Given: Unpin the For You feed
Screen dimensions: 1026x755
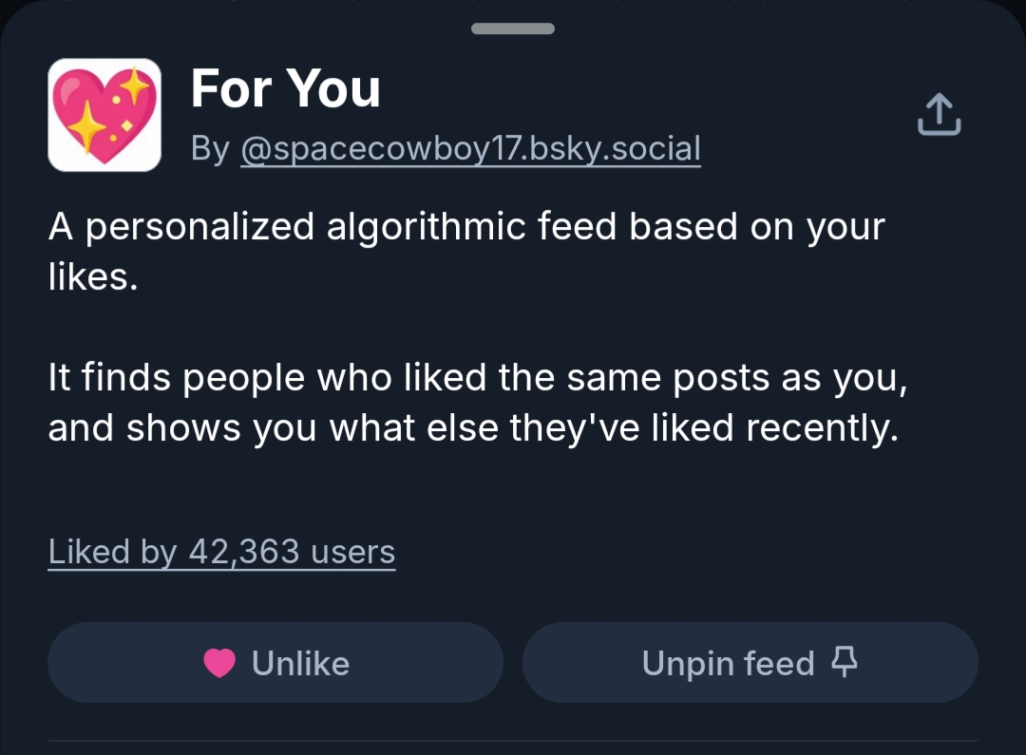Looking at the screenshot, I should (x=750, y=663).
